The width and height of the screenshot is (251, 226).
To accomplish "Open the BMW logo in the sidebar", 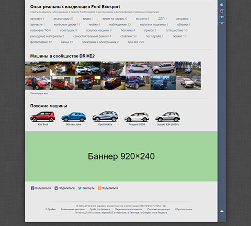I will (x=222, y=5).
